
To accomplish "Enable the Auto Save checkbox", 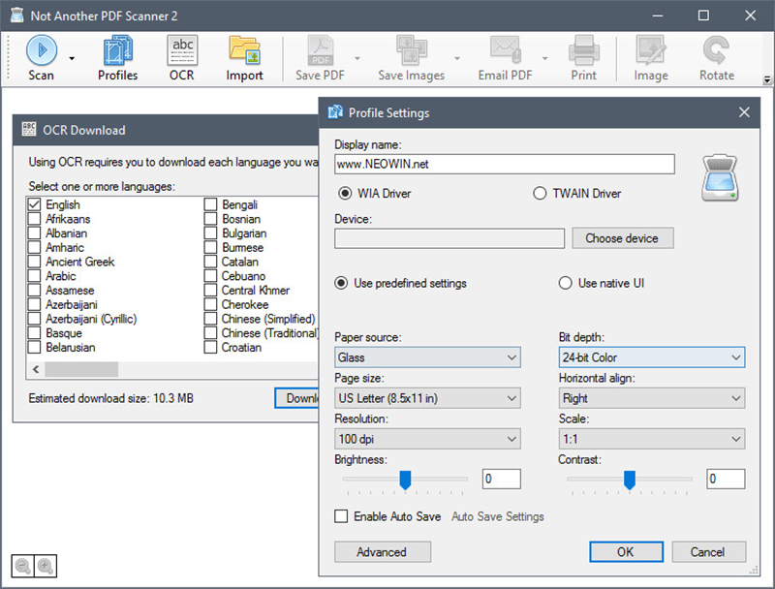I will click(341, 517).
